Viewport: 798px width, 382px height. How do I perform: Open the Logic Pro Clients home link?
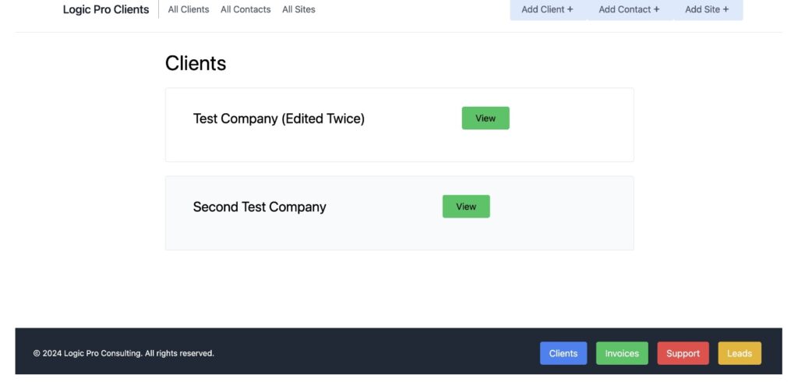pyautogui.click(x=106, y=9)
